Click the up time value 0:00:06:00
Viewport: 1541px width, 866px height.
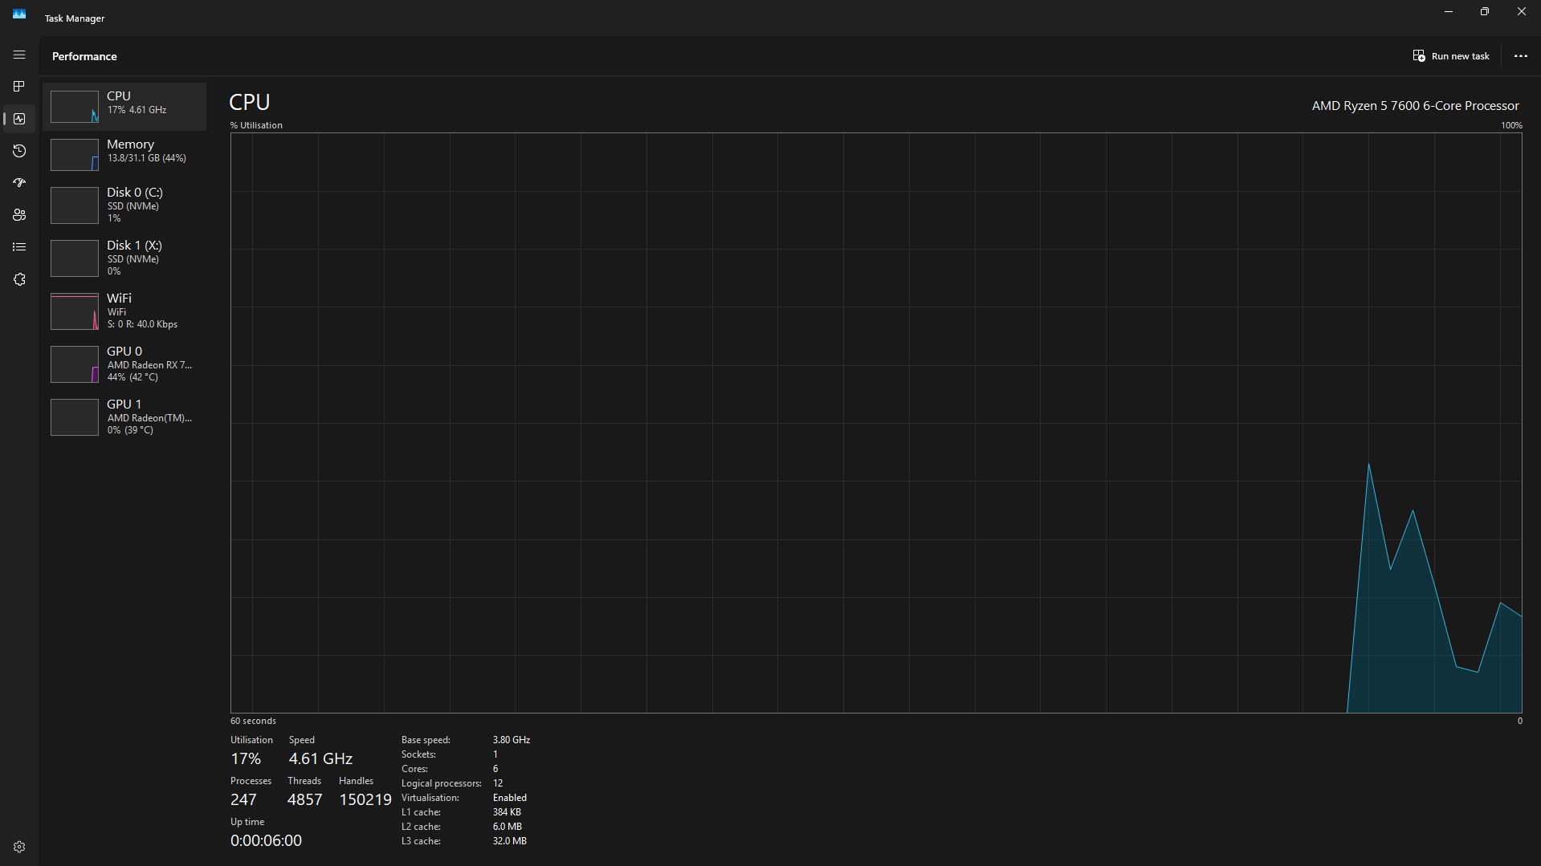[266, 840]
